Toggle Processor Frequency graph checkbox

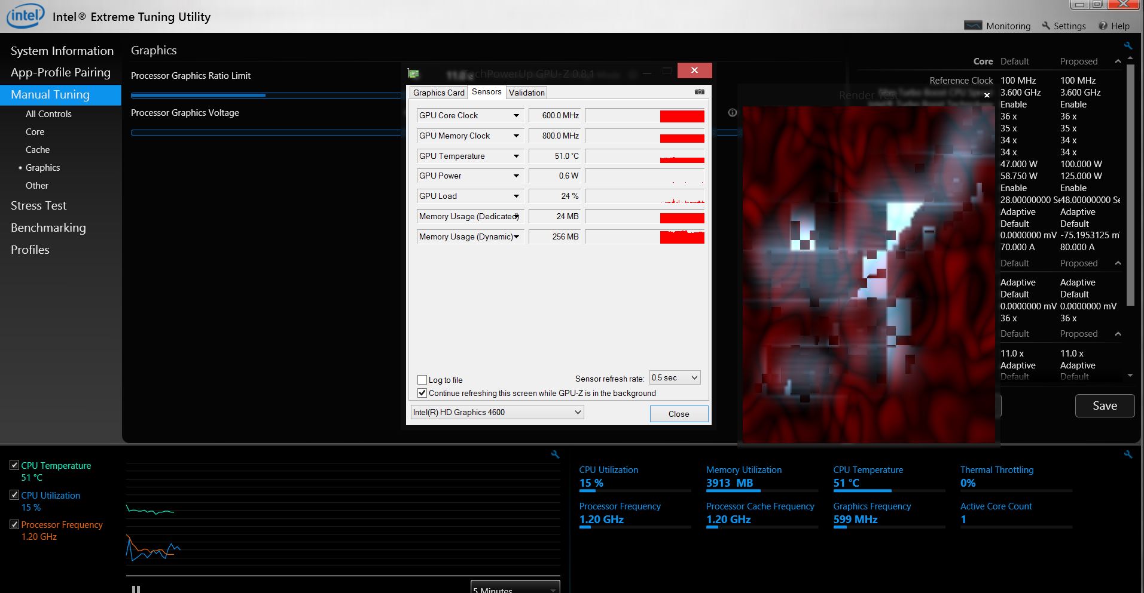pyautogui.click(x=14, y=524)
